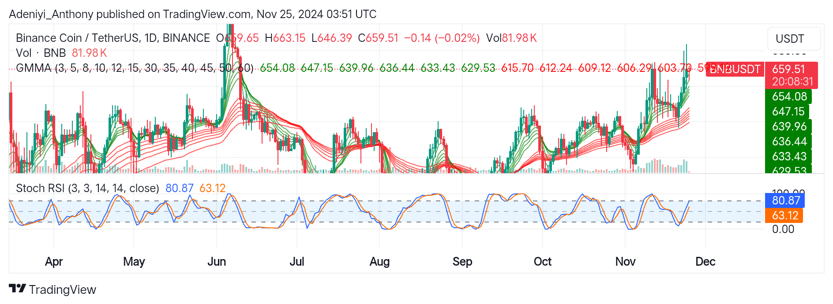Click the May label on time axis
Image resolution: width=833 pixels, height=304 pixels.
(x=134, y=262)
